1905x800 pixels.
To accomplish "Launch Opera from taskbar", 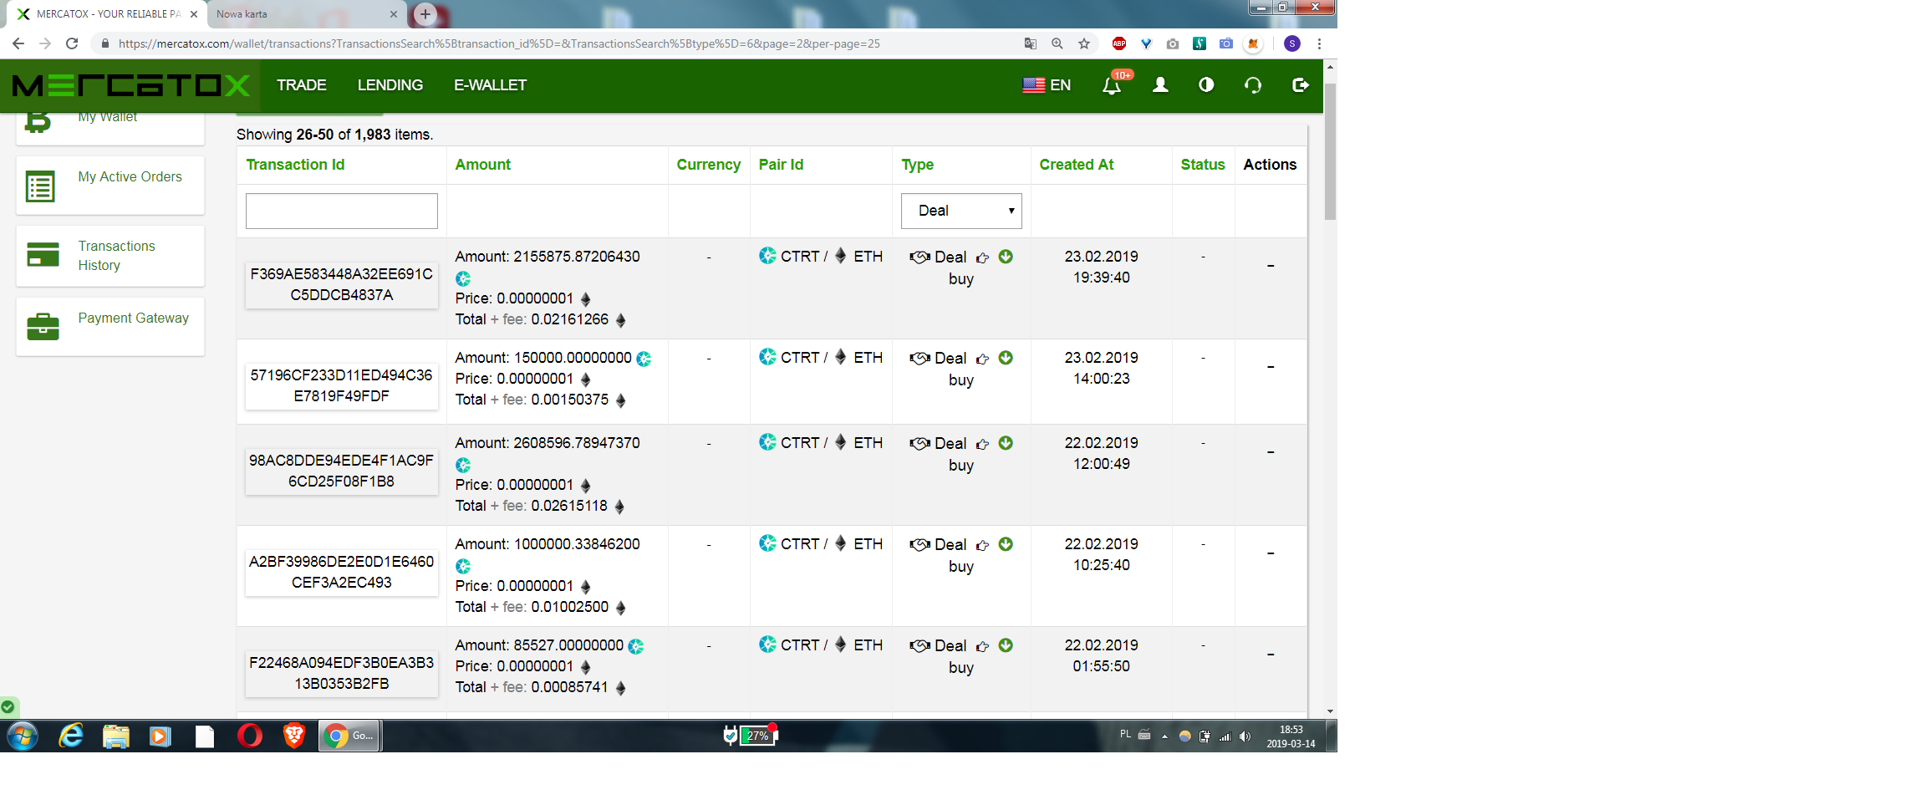I will [250, 736].
